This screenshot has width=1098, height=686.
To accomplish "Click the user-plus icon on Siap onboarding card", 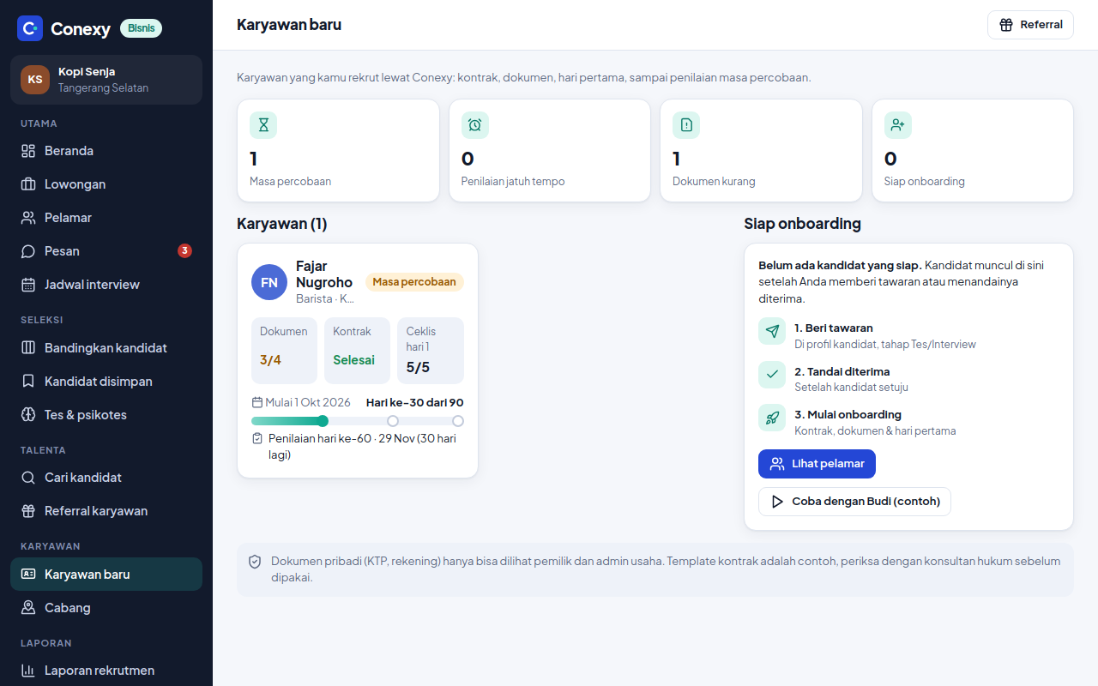I will (898, 125).
